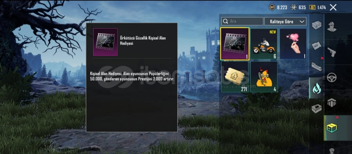
Task: Open the steering wheel vehicles section
Action: click(x=331, y=77)
